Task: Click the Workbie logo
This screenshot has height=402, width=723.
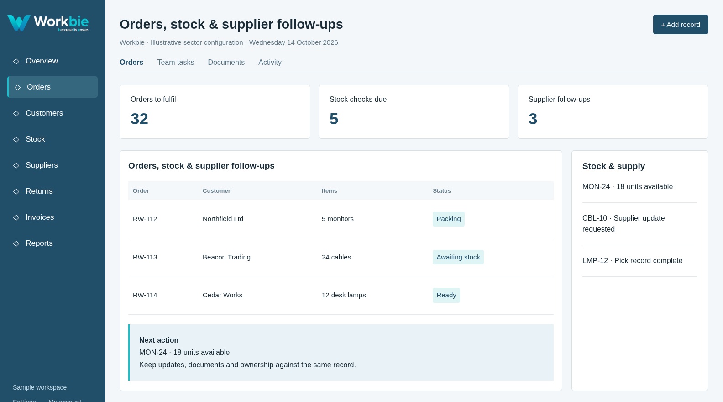Action: (48, 23)
